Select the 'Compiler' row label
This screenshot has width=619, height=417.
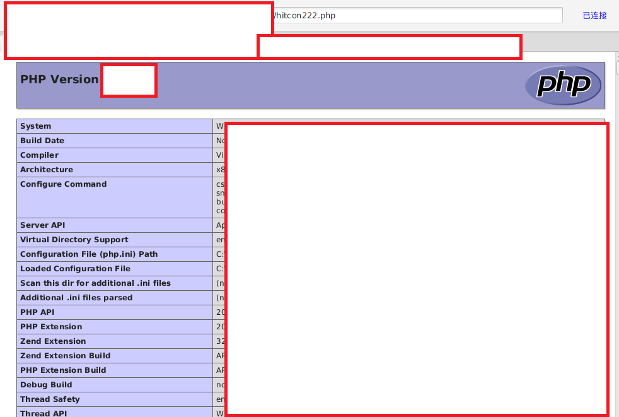pyautogui.click(x=40, y=155)
